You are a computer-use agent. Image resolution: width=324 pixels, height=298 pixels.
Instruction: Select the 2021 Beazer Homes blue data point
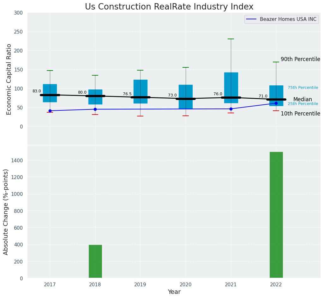231,109
